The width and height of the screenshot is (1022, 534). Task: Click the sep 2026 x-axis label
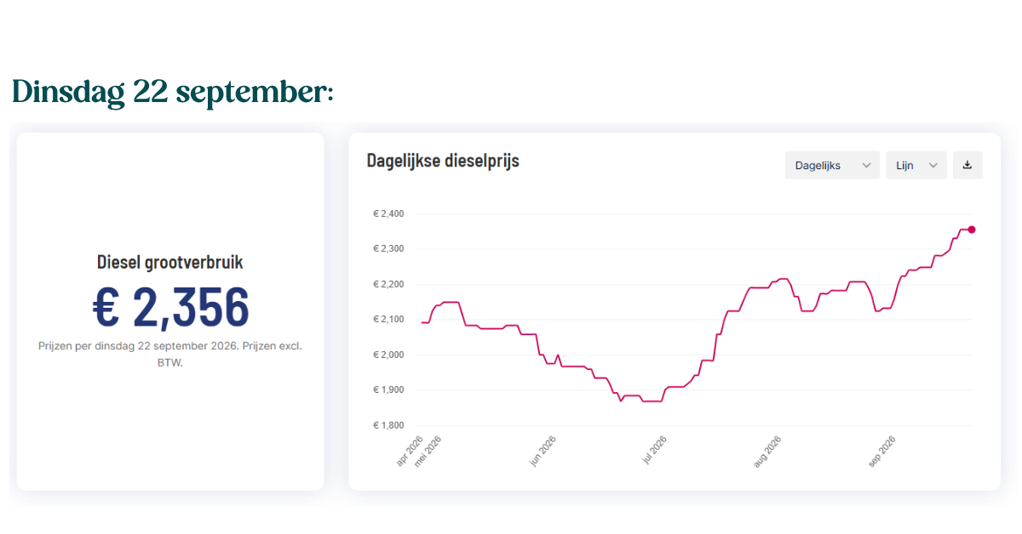point(881,451)
